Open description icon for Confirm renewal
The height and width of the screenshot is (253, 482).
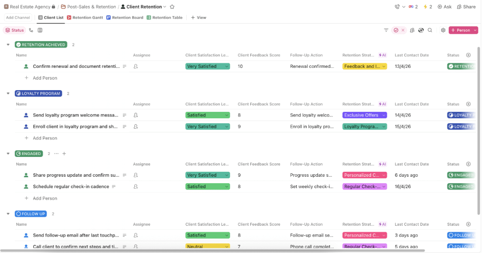pos(124,66)
